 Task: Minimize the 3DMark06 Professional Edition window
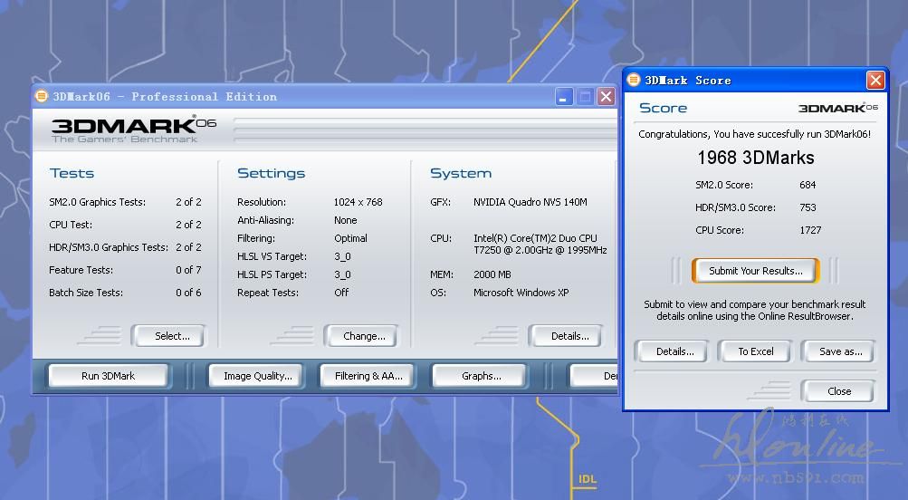click(564, 97)
